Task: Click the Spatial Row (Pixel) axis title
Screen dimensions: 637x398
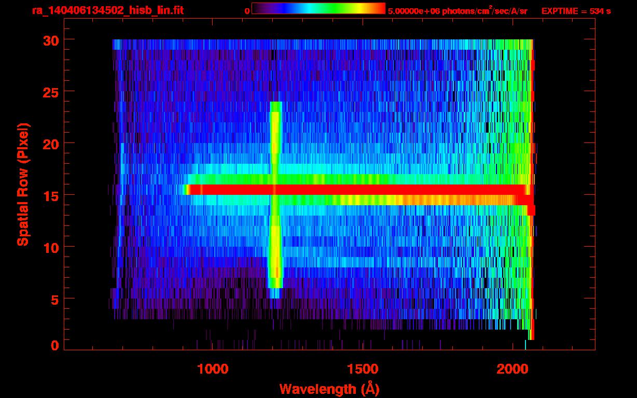Action: pyautogui.click(x=23, y=184)
